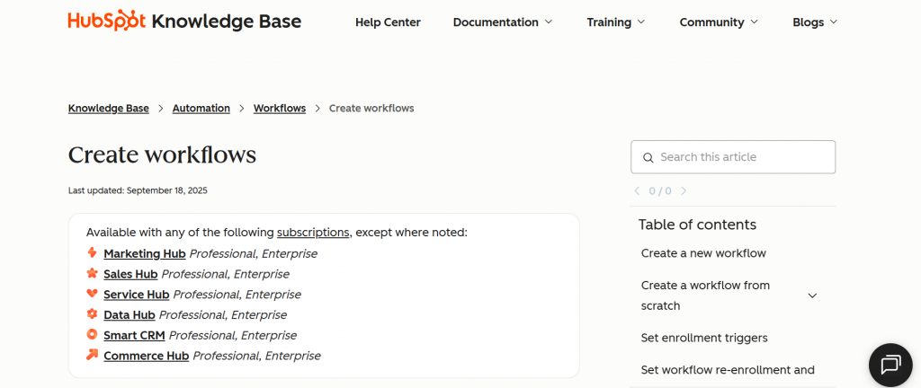Screen dimensions: 921x388
Task: Click the Commerce Hub arrow icon
Action: (x=92, y=355)
